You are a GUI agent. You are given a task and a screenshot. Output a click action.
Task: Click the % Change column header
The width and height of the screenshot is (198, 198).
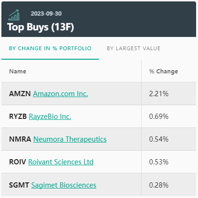pos(163,72)
